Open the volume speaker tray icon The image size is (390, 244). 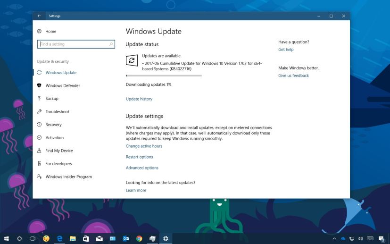coord(360,238)
